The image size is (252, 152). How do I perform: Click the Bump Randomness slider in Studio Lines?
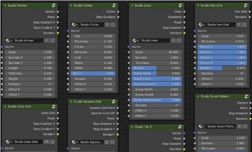(157, 100)
